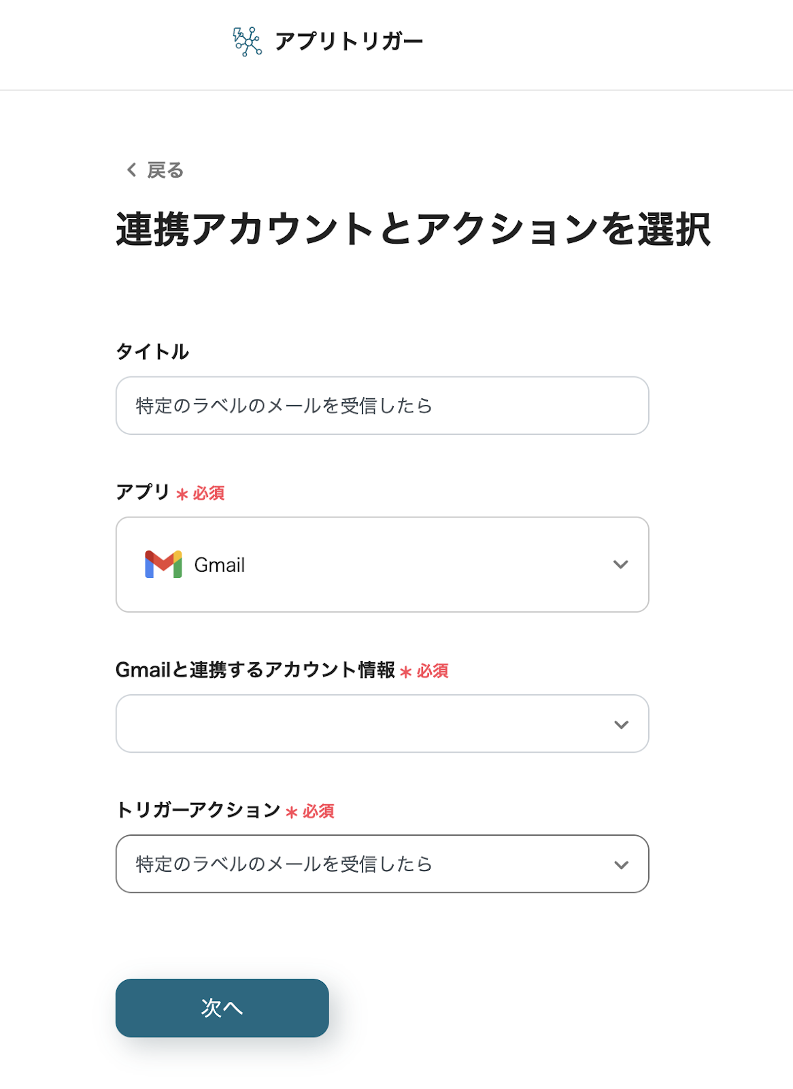Click the red required asterisk beside アプリ
The height and width of the screenshot is (1089, 793).
[x=182, y=494]
